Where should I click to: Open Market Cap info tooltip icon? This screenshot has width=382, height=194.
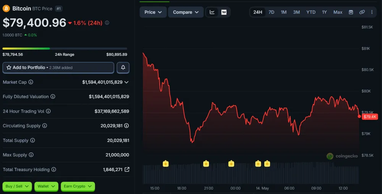pos(31,82)
